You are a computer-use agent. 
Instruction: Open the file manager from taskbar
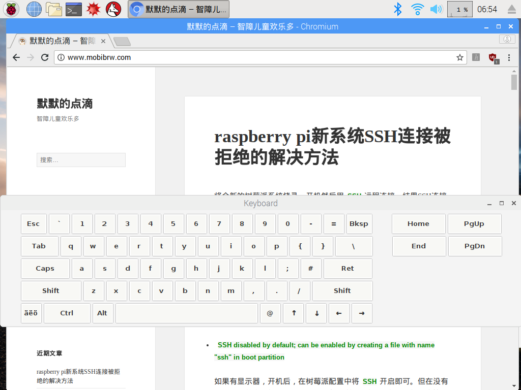(53, 9)
